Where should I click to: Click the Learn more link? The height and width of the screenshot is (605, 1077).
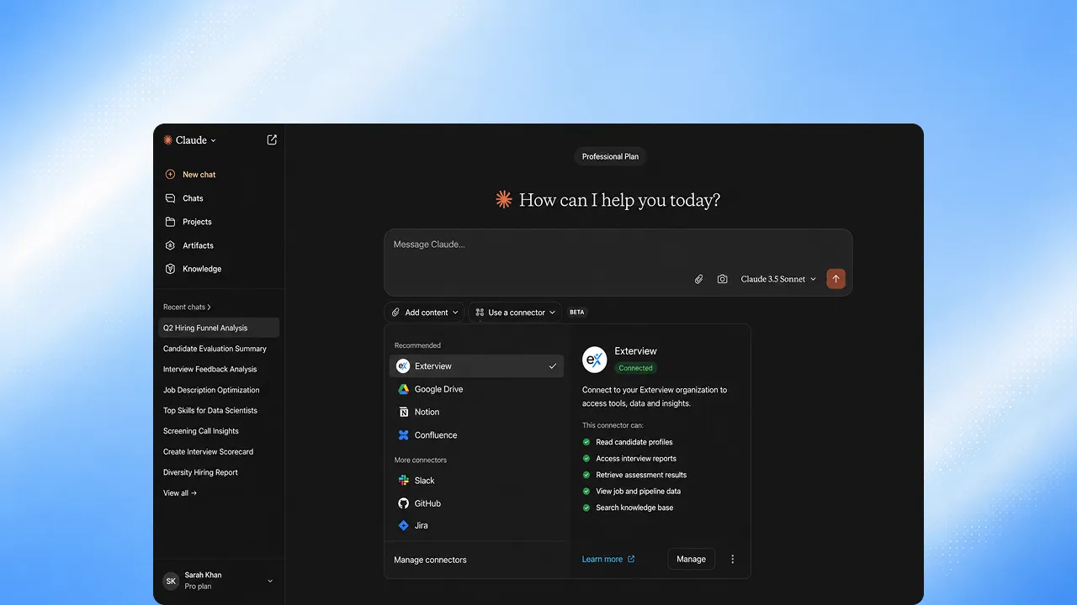click(x=608, y=559)
